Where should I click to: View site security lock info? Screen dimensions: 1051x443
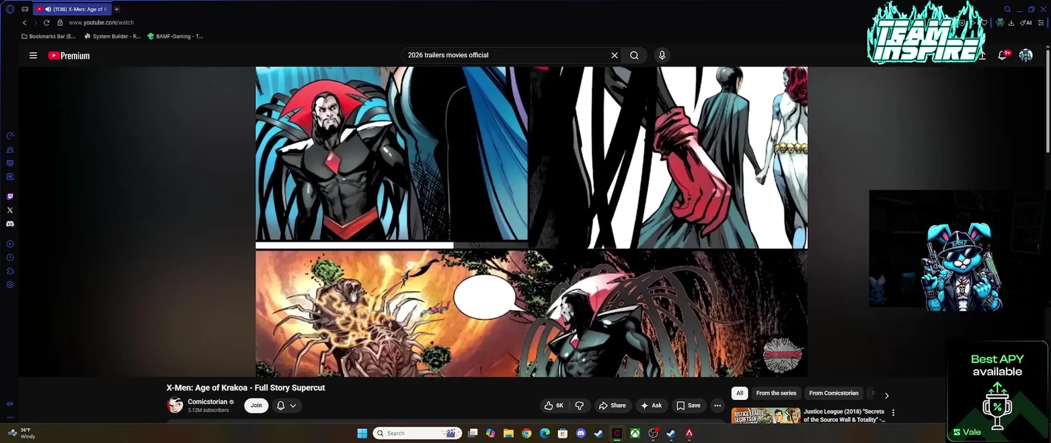(x=60, y=23)
